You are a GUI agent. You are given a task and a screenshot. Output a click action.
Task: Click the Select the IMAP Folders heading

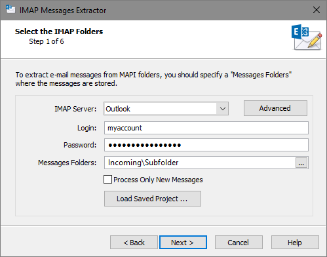pos(59,31)
